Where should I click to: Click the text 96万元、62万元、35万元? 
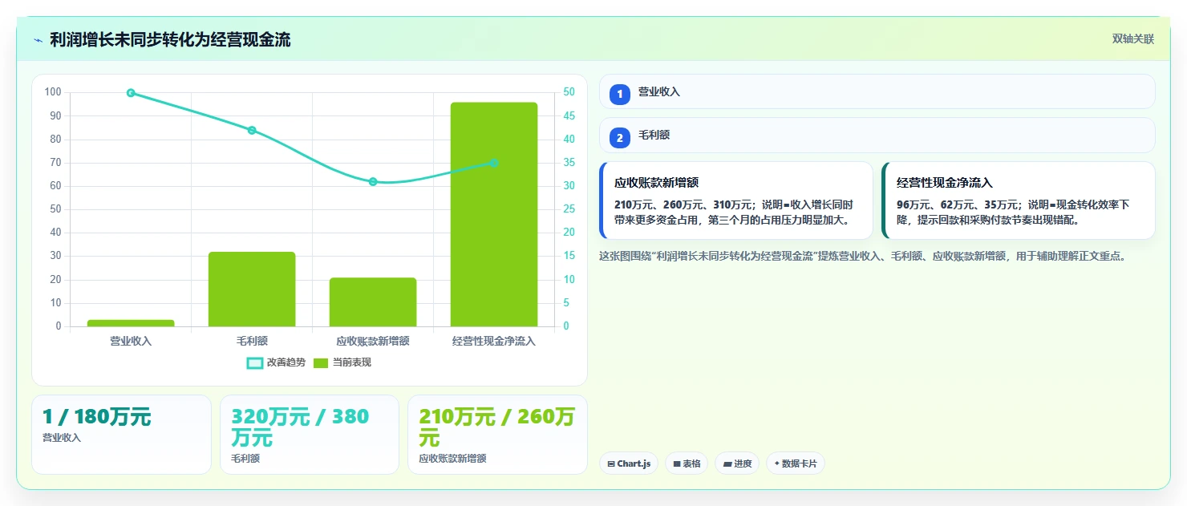[957, 205]
